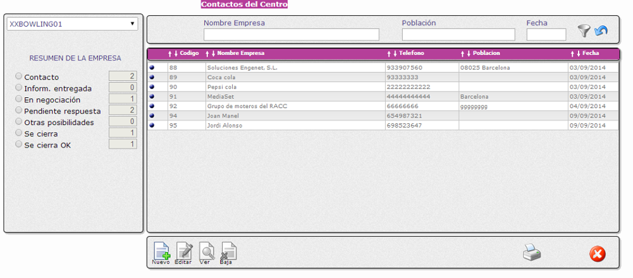
Task: Open the Ver view contact icon
Action: click(x=206, y=252)
